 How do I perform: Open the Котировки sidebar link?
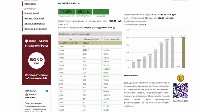[x=30, y=4]
